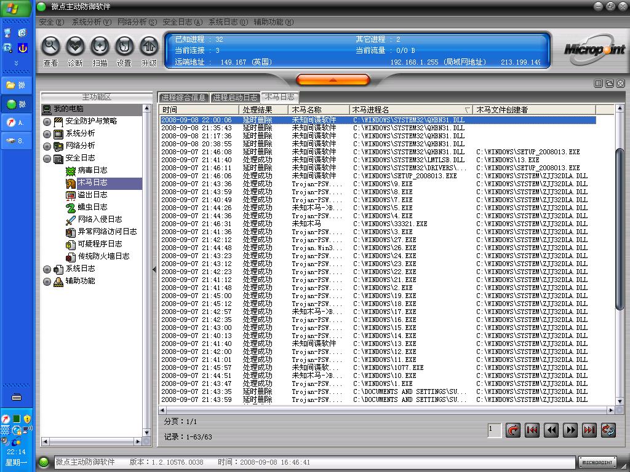
Task: Select row with C:\WINDOWS\1077.EXE
Action: 378,368
